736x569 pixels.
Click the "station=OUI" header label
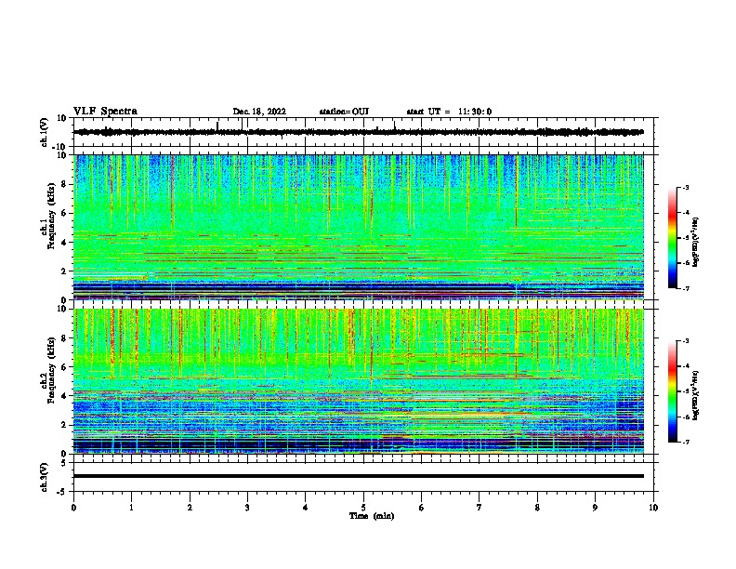[344, 112]
